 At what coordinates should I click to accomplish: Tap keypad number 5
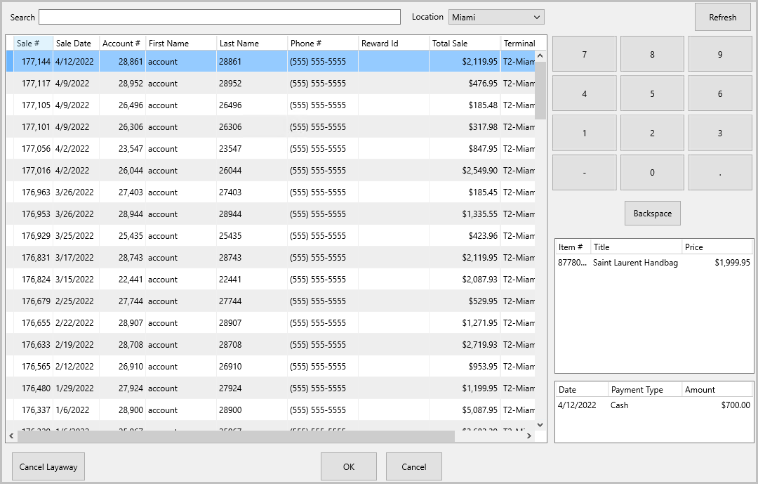coord(652,93)
